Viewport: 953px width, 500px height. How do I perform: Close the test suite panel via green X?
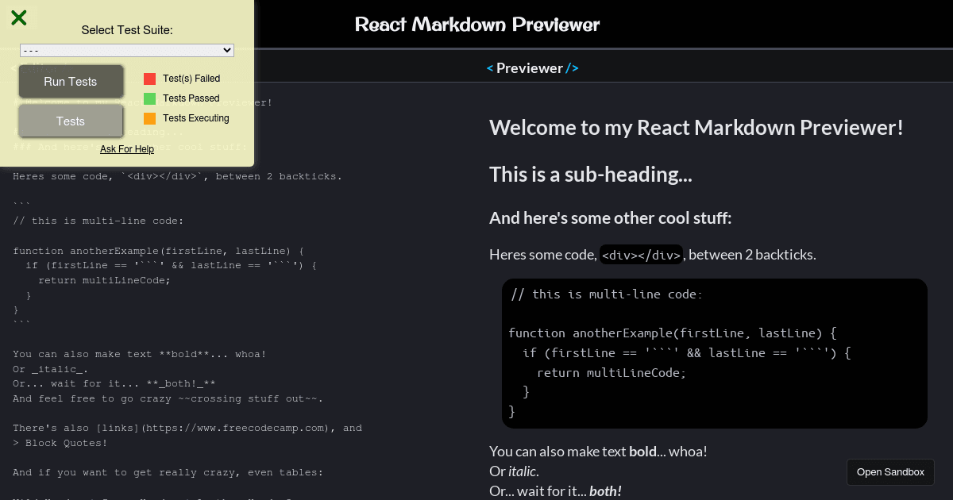pyautogui.click(x=18, y=17)
